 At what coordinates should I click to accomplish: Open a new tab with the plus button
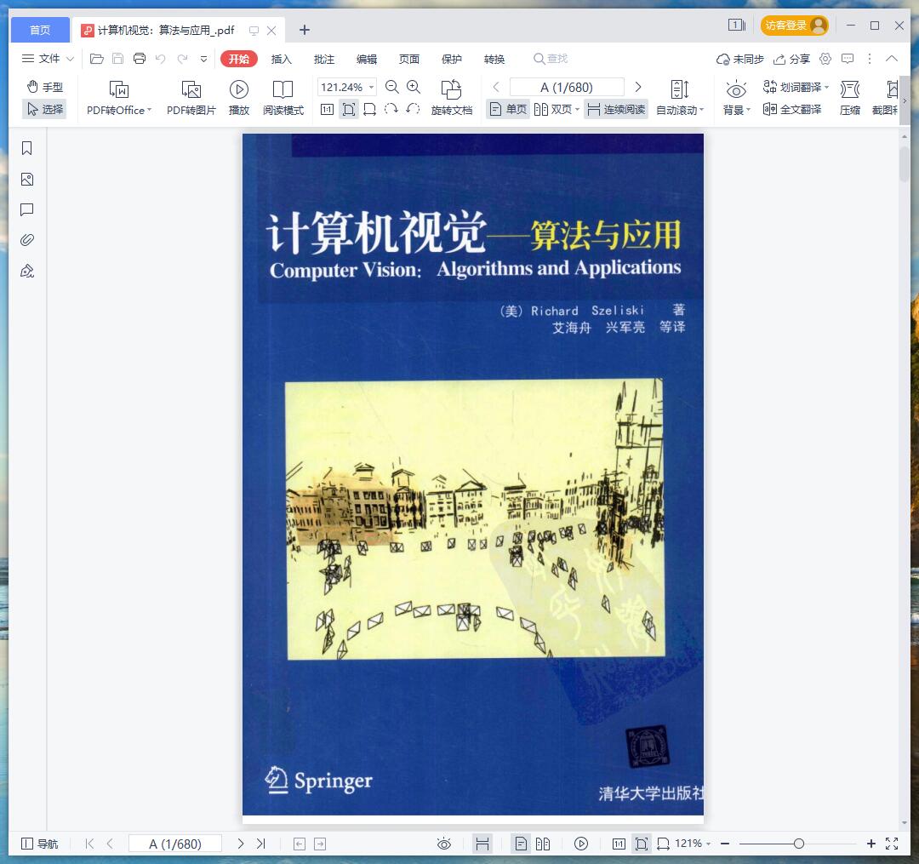point(304,30)
